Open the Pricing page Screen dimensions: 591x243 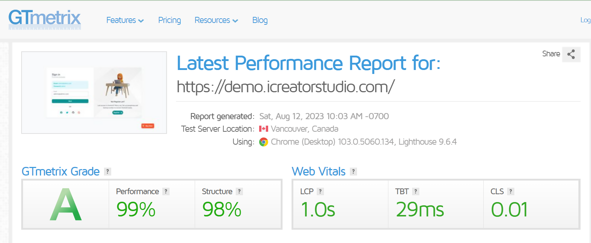click(170, 20)
